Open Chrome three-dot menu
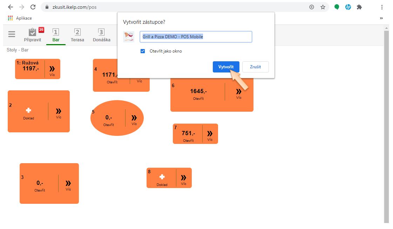This screenshot has width=393, height=229. pyautogui.click(x=382, y=7)
